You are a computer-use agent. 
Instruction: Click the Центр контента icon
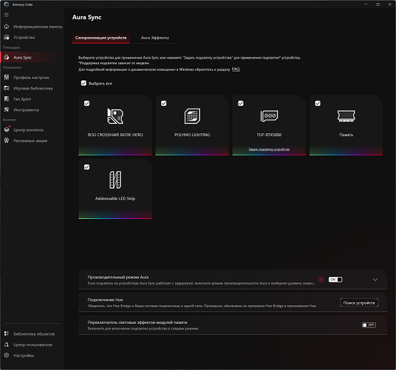(x=7, y=129)
